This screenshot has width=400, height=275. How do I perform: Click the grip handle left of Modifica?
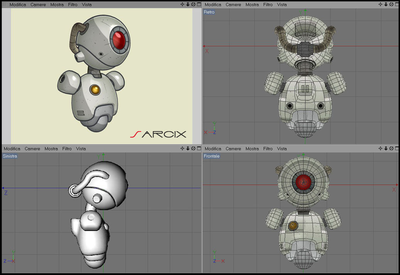(x=5, y=4)
